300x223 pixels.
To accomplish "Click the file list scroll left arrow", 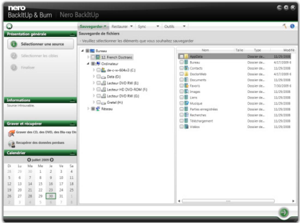I will [179, 201].
